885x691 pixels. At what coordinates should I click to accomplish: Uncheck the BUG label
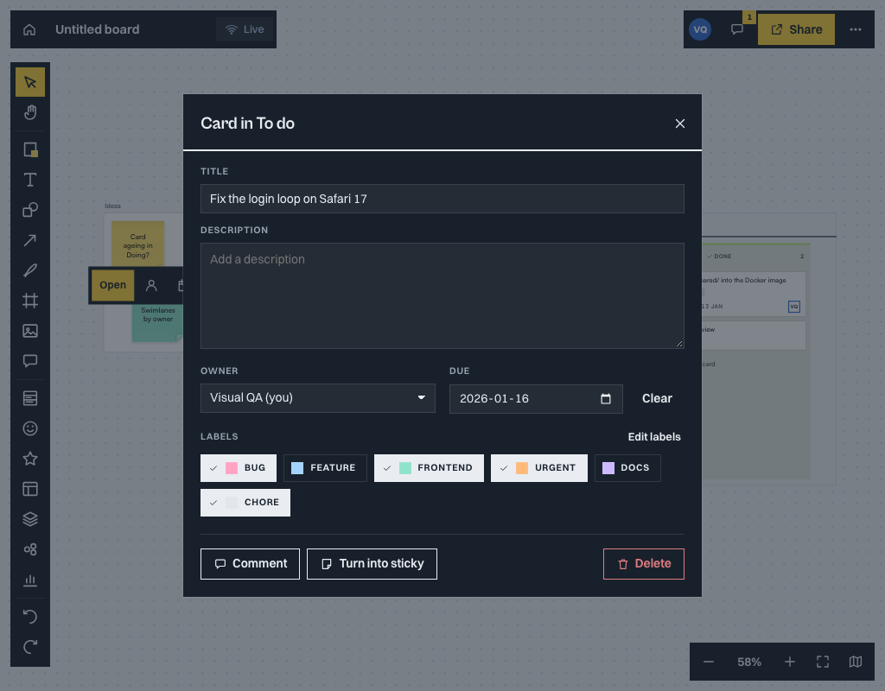239,468
